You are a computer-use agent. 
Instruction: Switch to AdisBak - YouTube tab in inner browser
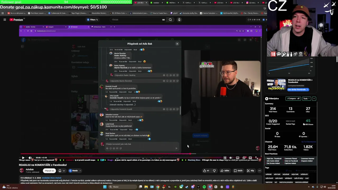(33, 27)
